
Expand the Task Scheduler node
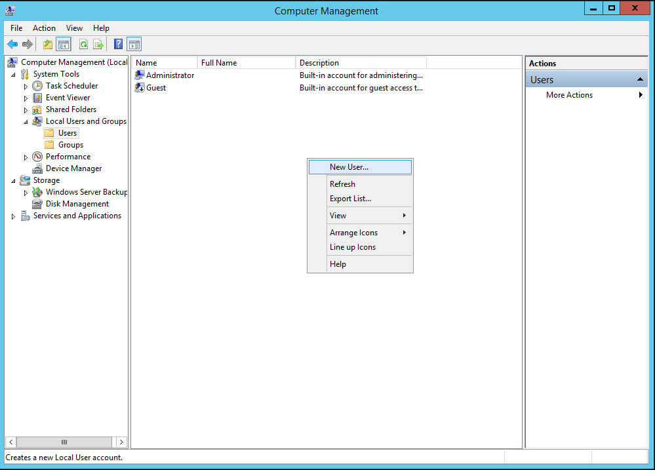(26, 87)
